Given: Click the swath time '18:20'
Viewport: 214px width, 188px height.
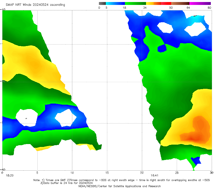Looking at the screenshot, I should coord(10,176).
